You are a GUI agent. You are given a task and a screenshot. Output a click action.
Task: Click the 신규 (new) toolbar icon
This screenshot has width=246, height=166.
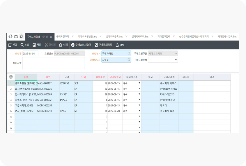tap(10, 45)
